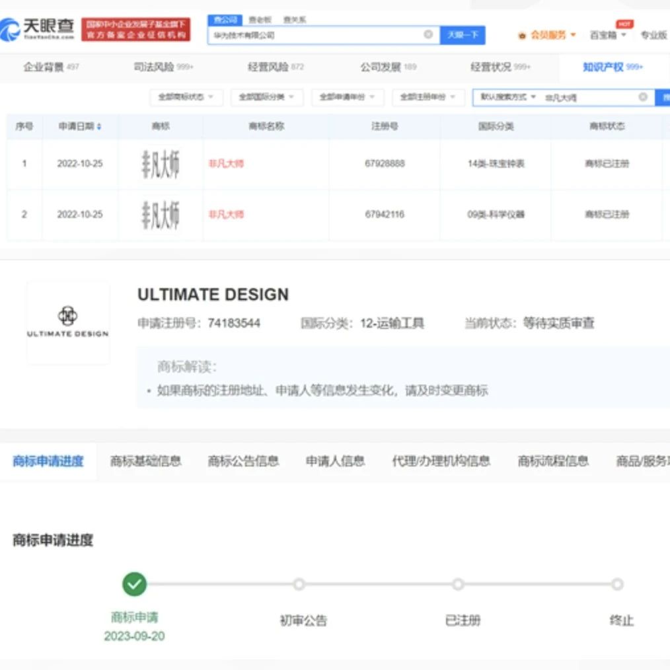
Task: Expand the 百宝箱 menu
Action: pyautogui.click(x=608, y=35)
